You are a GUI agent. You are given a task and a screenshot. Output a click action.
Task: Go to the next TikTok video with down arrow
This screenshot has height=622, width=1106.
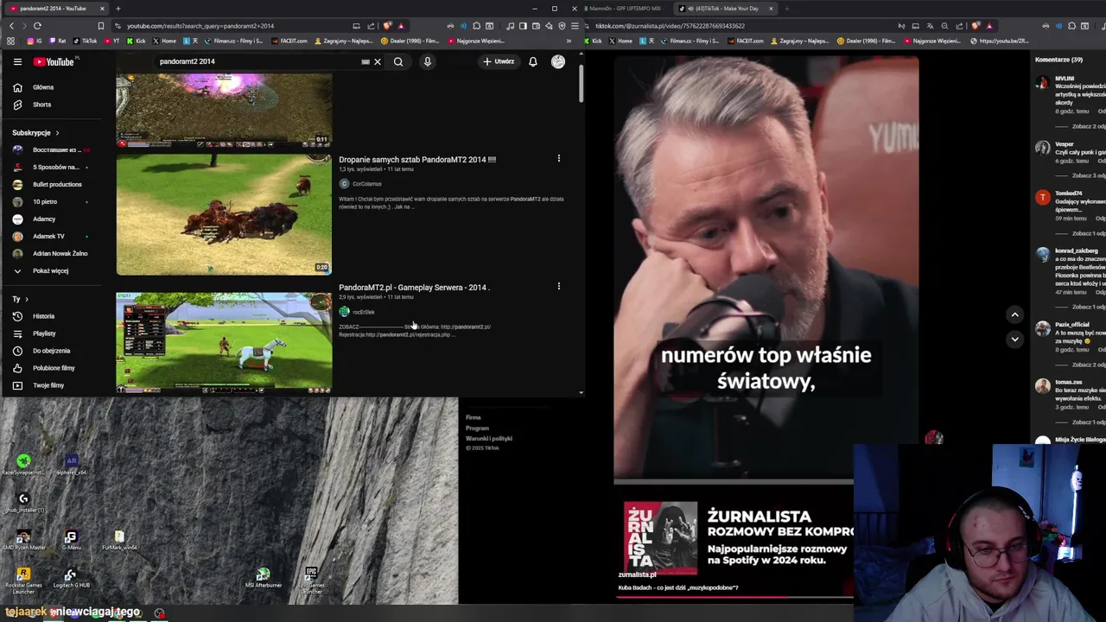pyautogui.click(x=1014, y=339)
